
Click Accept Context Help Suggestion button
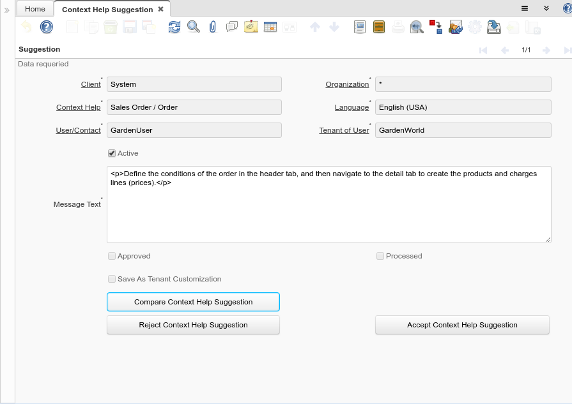462,325
